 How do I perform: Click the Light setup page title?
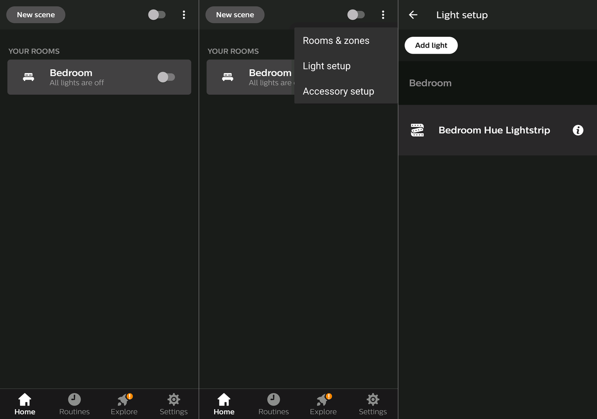[x=462, y=15]
